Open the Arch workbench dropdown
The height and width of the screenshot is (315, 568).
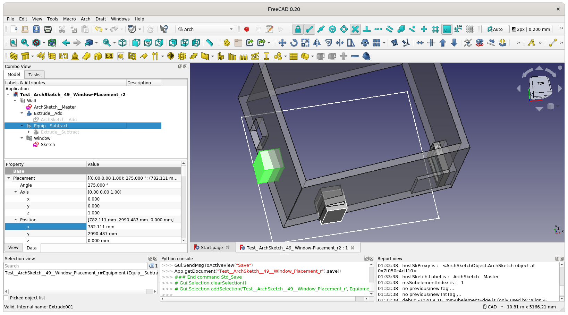pos(205,29)
